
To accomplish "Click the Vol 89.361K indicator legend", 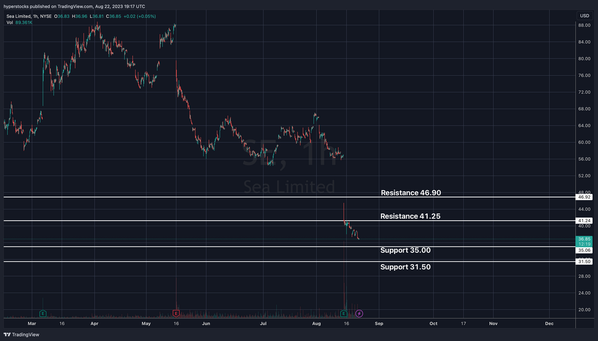I will (x=20, y=23).
